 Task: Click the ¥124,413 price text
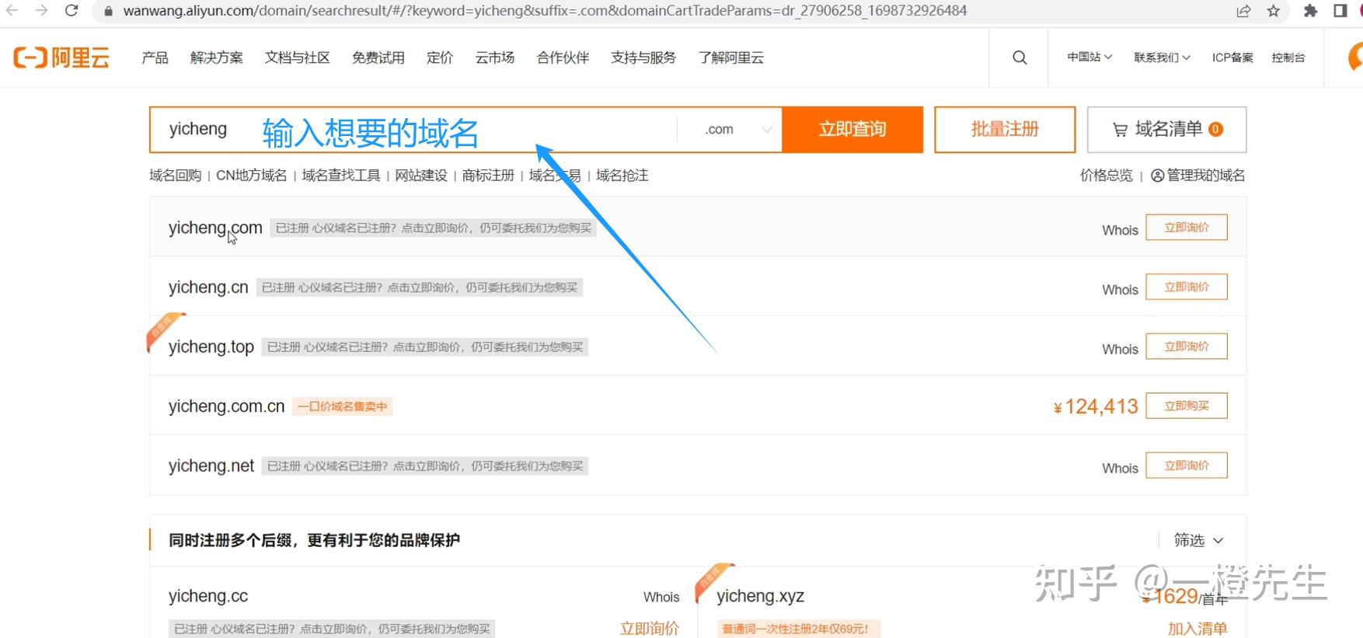(1096, 406)
